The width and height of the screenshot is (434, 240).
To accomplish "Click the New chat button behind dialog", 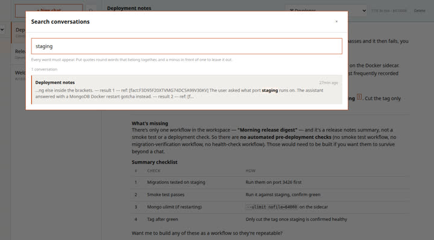I will coord(49,10).
